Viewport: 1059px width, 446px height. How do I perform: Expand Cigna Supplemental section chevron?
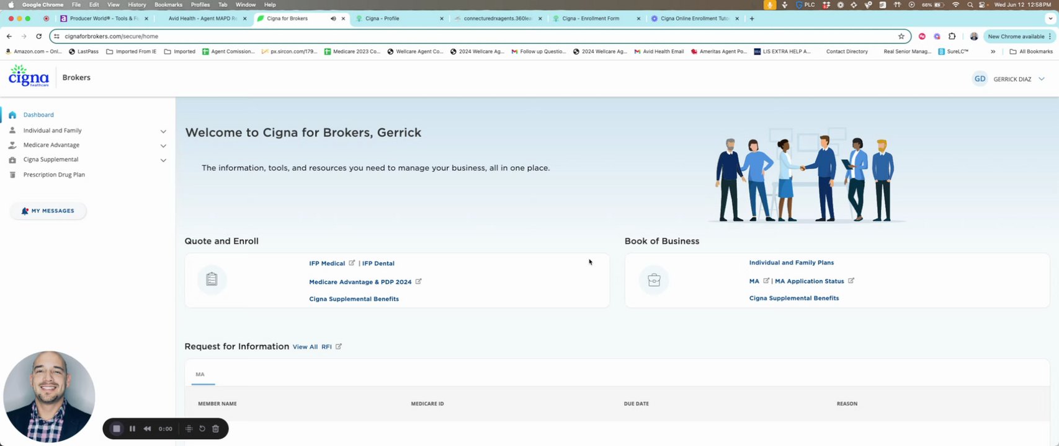pyautogui.click(x=163, y=160)
